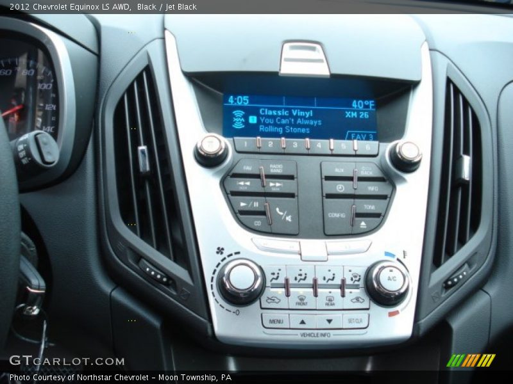
Task: Tap the down arrow vehicle info button
Action: (329, 322)
